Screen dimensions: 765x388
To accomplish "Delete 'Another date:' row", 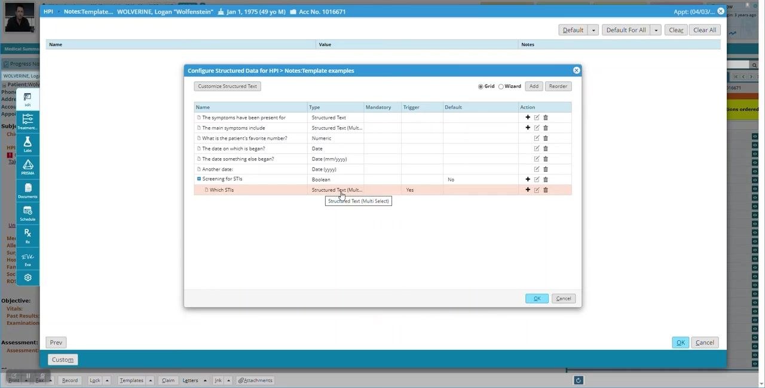I will pyautogui.click(x=546, y=169).
